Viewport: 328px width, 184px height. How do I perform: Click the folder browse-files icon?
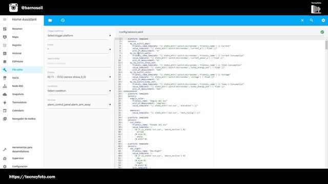[50, 20]
